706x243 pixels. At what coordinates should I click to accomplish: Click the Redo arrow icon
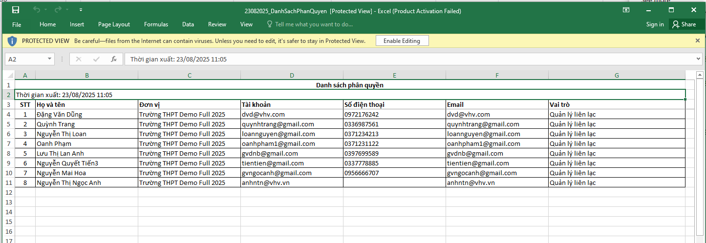[58, 10]
